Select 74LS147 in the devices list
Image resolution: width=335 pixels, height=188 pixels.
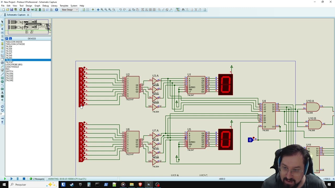coord(9,62)
